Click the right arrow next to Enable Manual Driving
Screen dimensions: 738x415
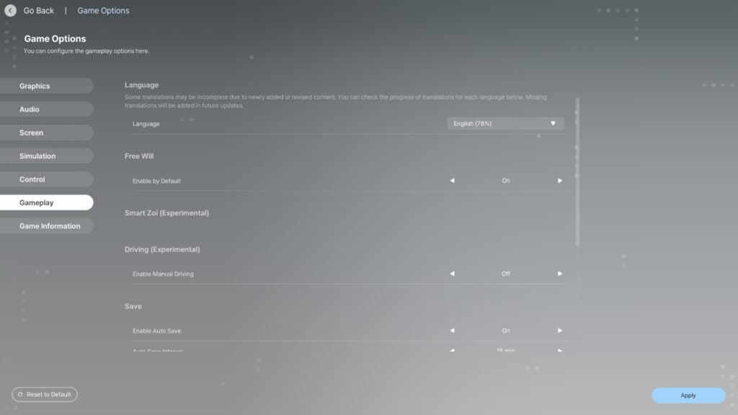(x=560, y=274)
